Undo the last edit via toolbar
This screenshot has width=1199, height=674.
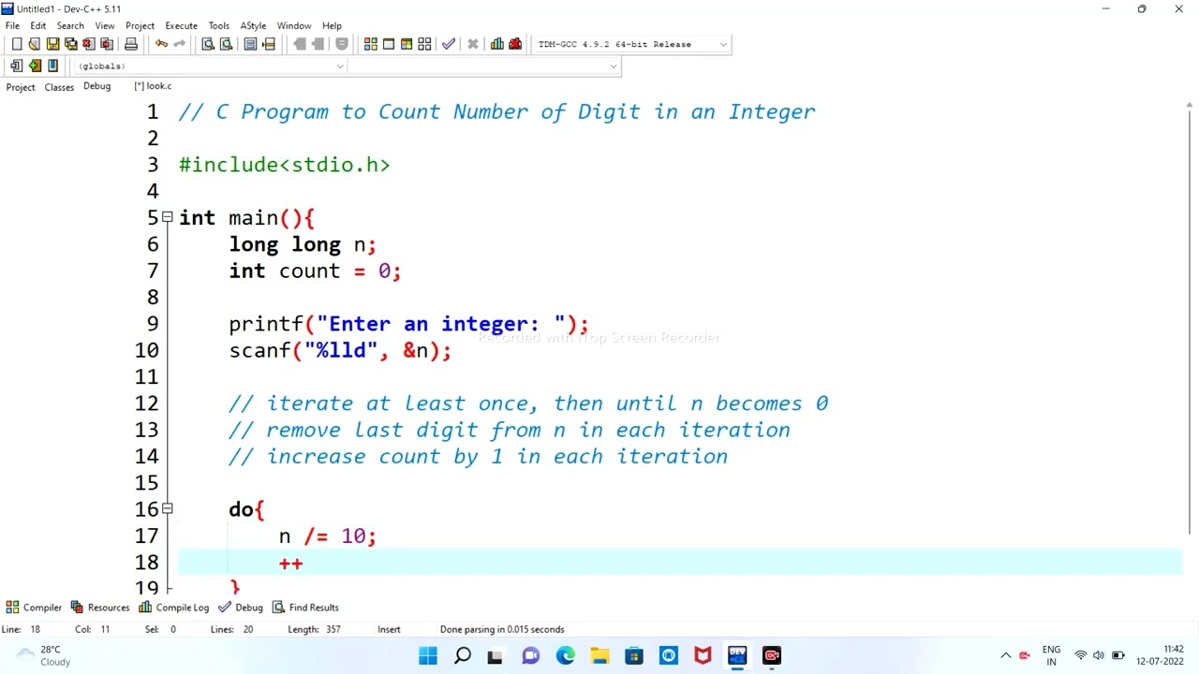[x=161, y=44]
